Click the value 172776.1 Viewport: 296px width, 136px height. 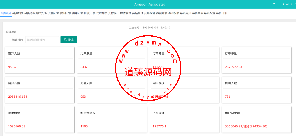pyautogui.click(x=160, y=126)
